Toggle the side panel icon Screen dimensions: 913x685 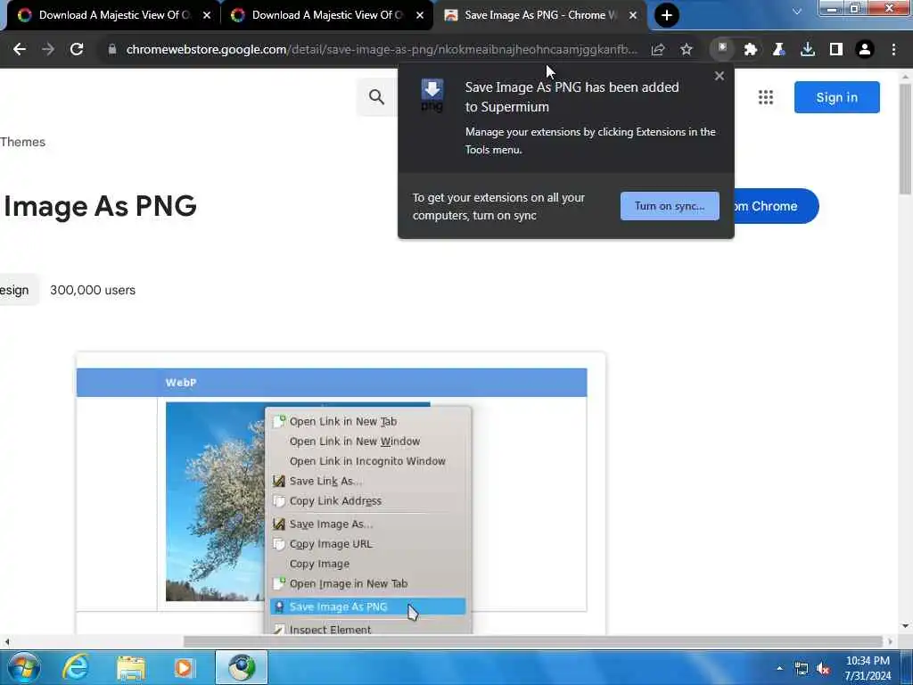coord(836,50)
